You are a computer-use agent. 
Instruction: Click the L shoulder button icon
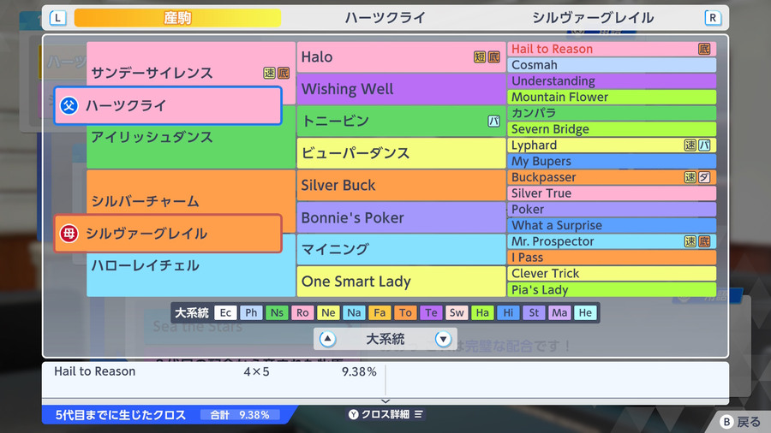58,18
